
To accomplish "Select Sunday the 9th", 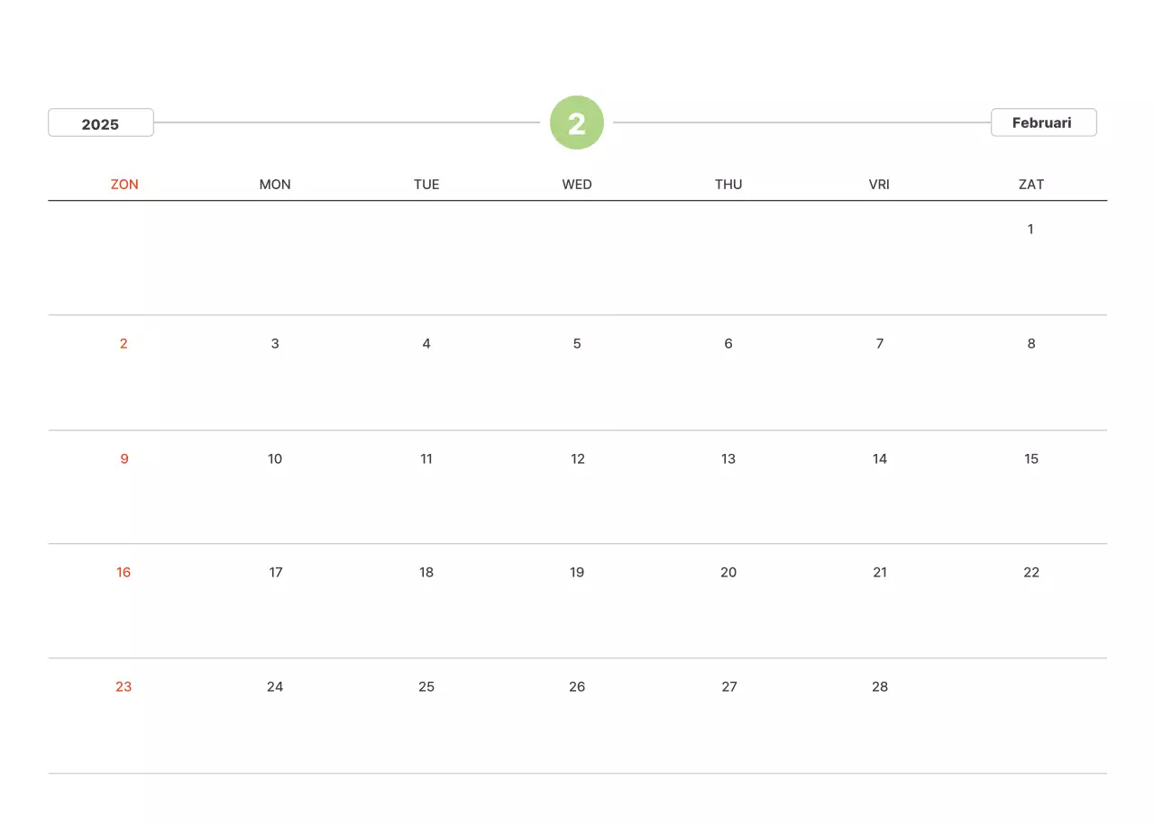I will pyautogui.click(x=124, y=458).
